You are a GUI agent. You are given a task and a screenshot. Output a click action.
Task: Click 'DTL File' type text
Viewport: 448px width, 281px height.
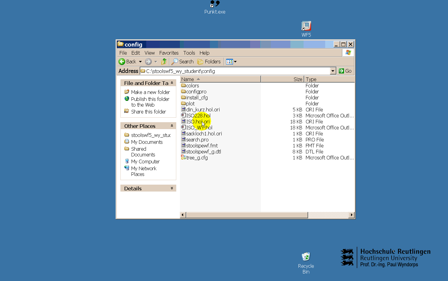(314, 152)
